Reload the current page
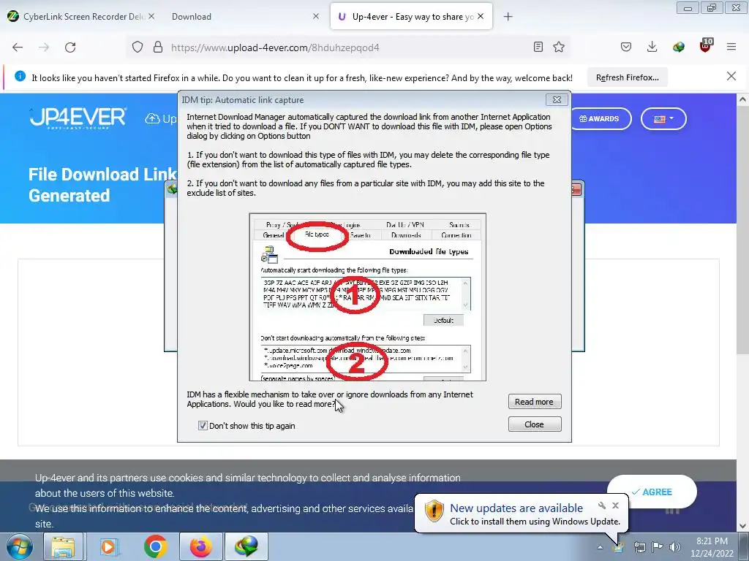The width and height of the screenshot is (749, 561). 70,47
